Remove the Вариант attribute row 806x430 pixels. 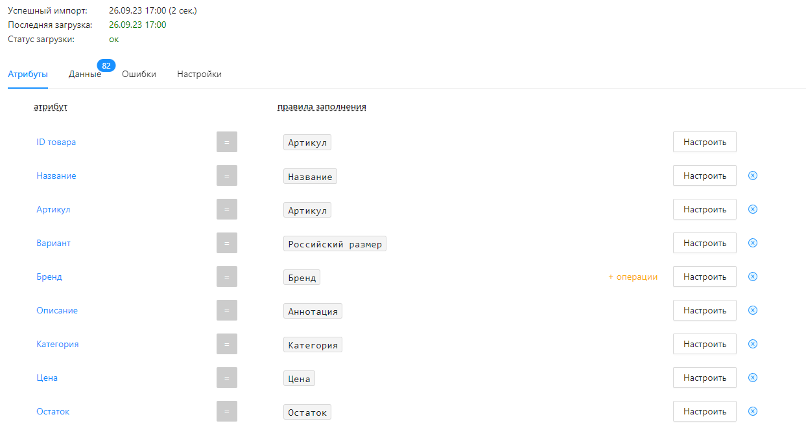tap(753, 243)
